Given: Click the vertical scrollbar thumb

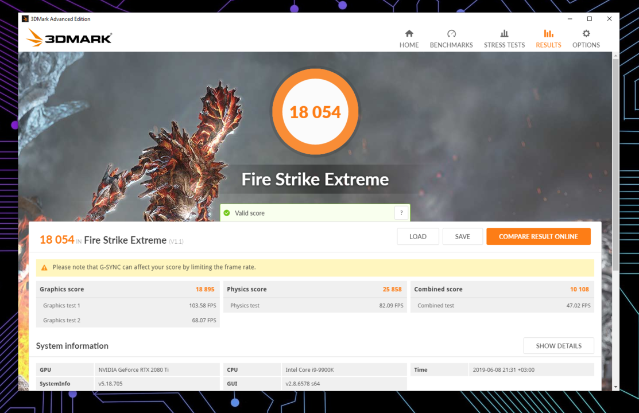Looking at the screenshot, I should click(615, 165).
